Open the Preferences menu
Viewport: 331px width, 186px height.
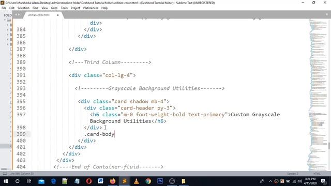tap(91, 8)
